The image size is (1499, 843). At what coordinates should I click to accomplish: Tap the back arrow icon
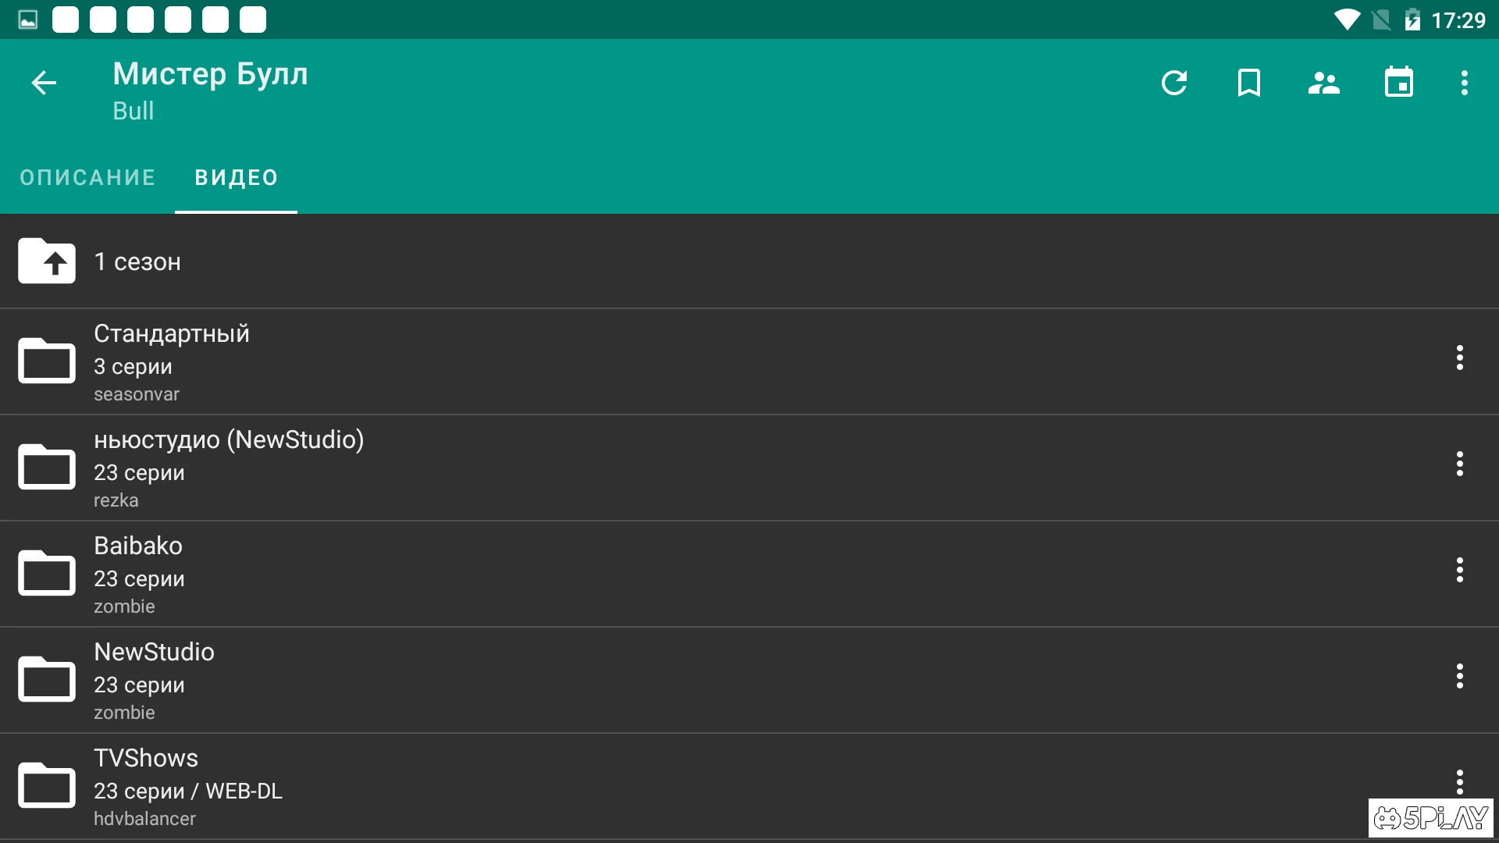coord(44,83)
